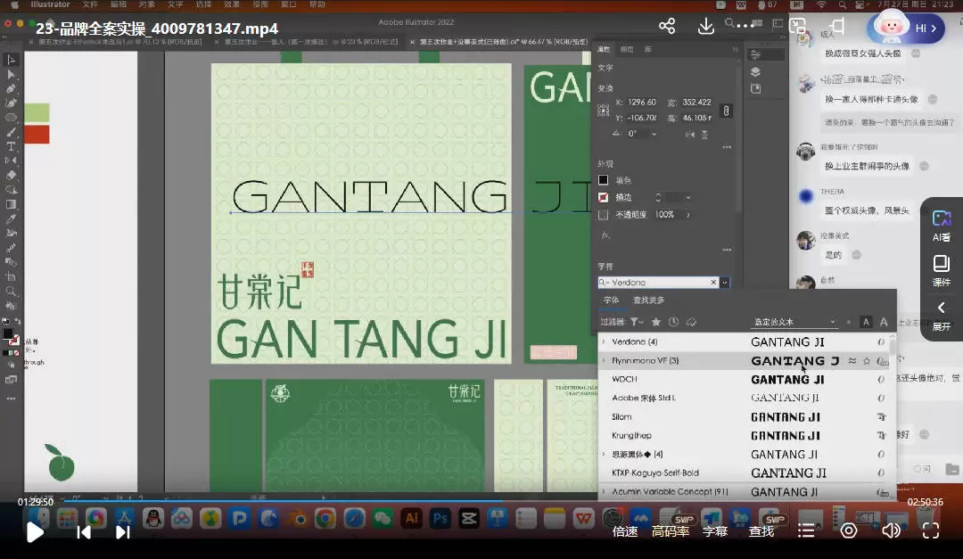Show favorite fonts with star filter
The height and width of the screenshot is (559, 963).
656,322
